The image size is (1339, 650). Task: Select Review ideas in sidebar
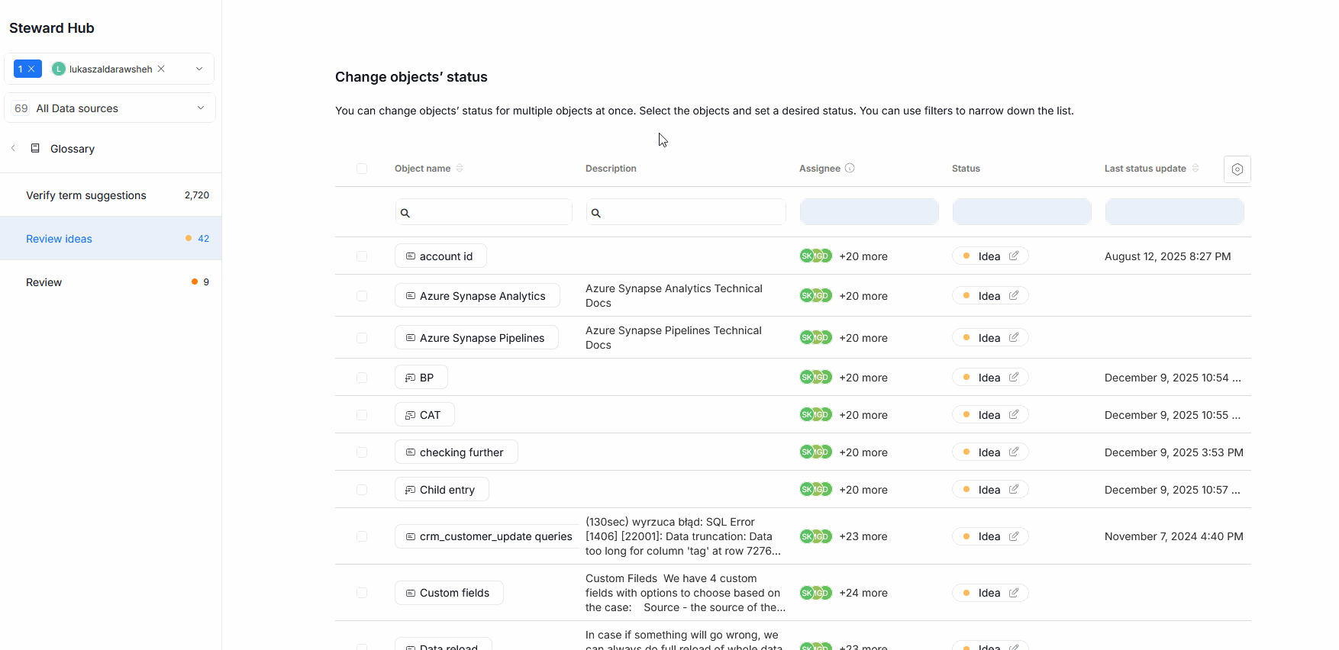pyautogui.click(x=111, y=239)
